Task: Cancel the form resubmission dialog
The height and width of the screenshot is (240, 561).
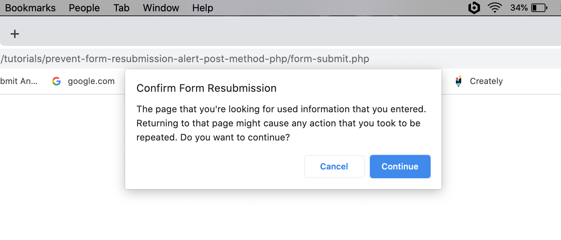Action: 334,167
